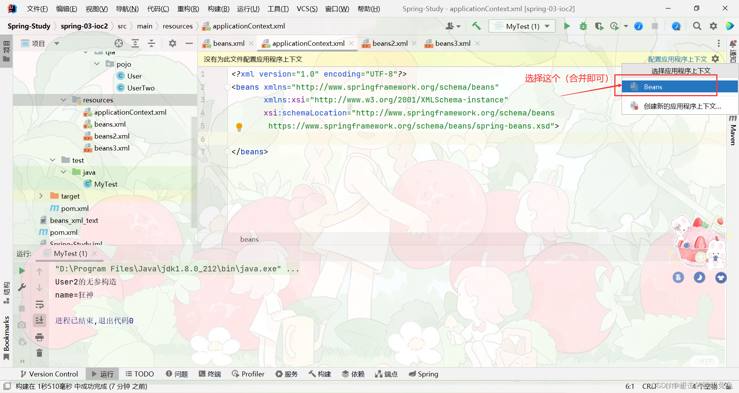
Task: Rerun MyTest in the run panel
Action: point(22,271)
